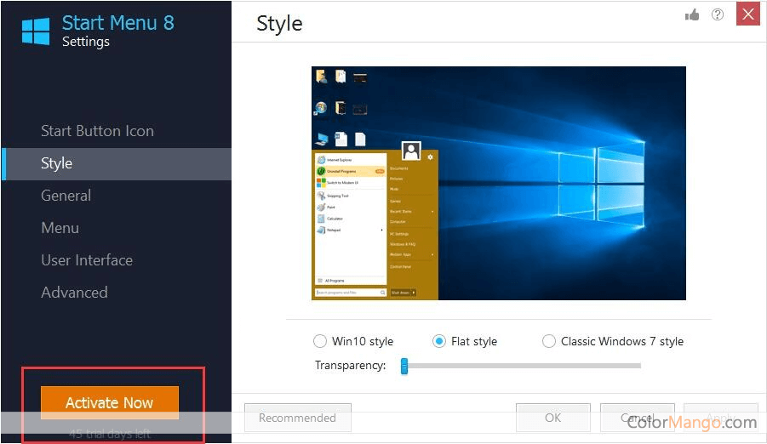Choose the Flat style radio option
Viewport: 767px width, 444px height.
(439, 341)
